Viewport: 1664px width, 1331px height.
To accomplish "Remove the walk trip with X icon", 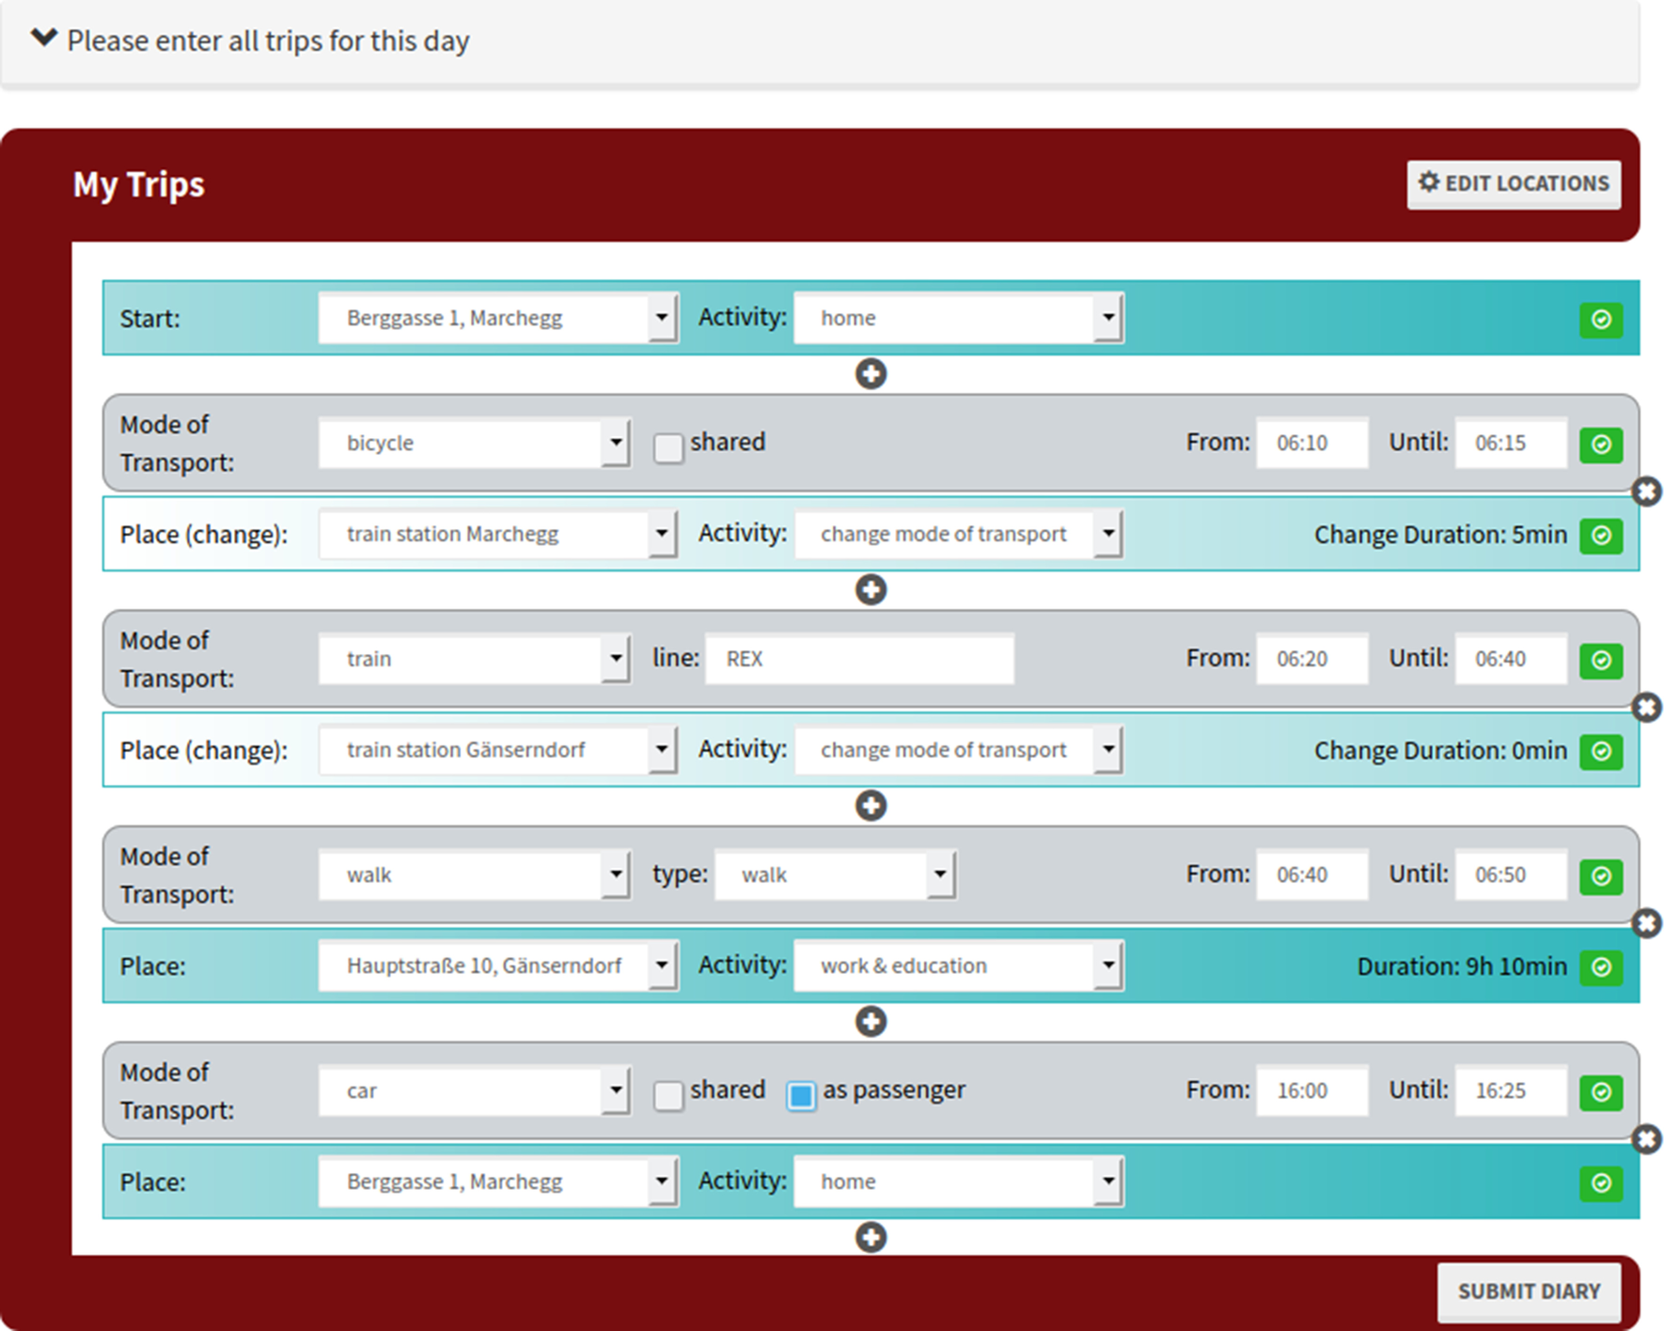I will click(1646, 924).
